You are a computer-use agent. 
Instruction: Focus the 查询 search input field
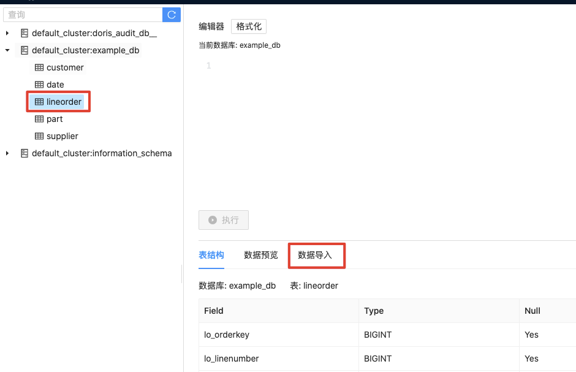click(83, 15)
